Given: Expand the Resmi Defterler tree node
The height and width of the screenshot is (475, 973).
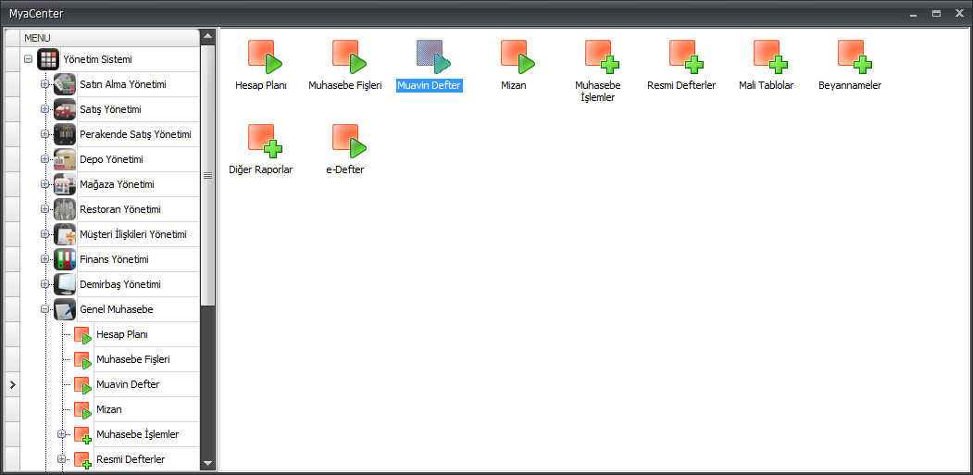Looking at the screenshot, I should click(x=61, y=459).
